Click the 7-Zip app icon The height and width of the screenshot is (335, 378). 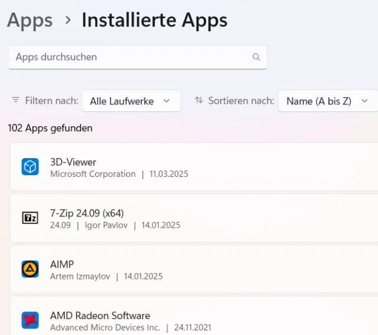[30, 218]
